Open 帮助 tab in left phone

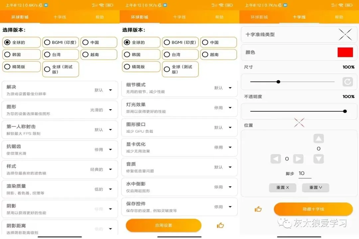[x=100, y=17]
